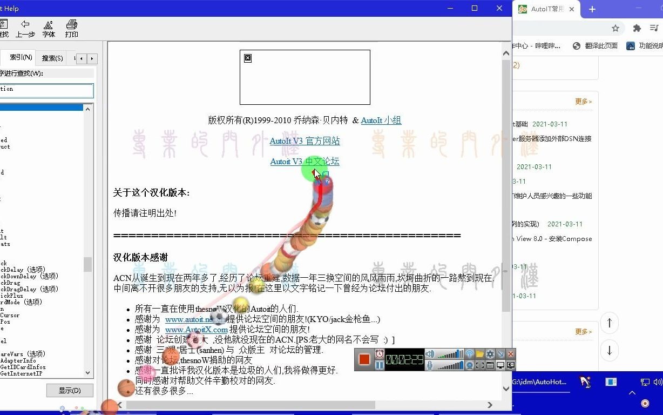Open the recorder's gear settings icon
Image resolution: width=663 pixels, height=415 pixels.
pyautogui.click(x=491, y=354)
